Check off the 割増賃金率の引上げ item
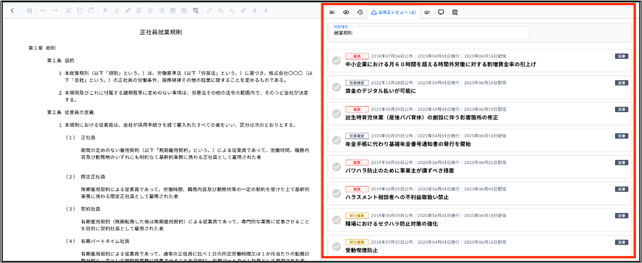This screenshot has height=263, width=642. coord(337,61)
